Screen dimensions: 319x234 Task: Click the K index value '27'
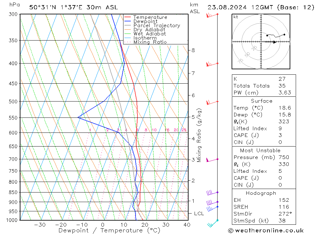(x=282, y=79)
